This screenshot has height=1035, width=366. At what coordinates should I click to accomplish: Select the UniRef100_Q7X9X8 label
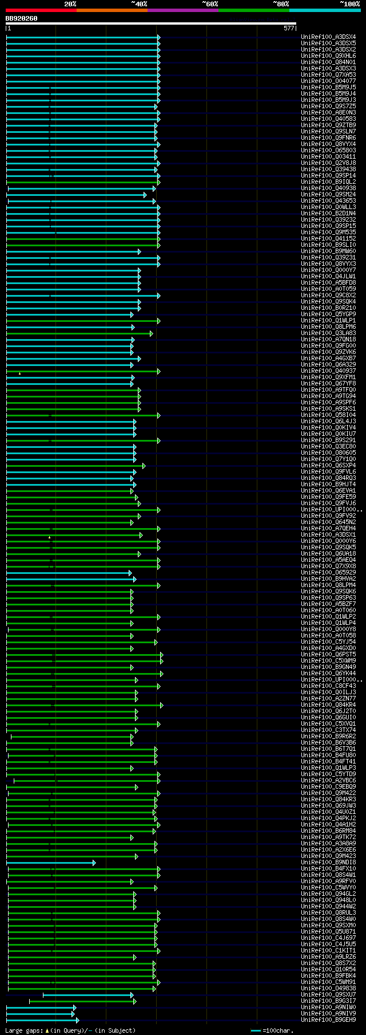tap(328, 566)
